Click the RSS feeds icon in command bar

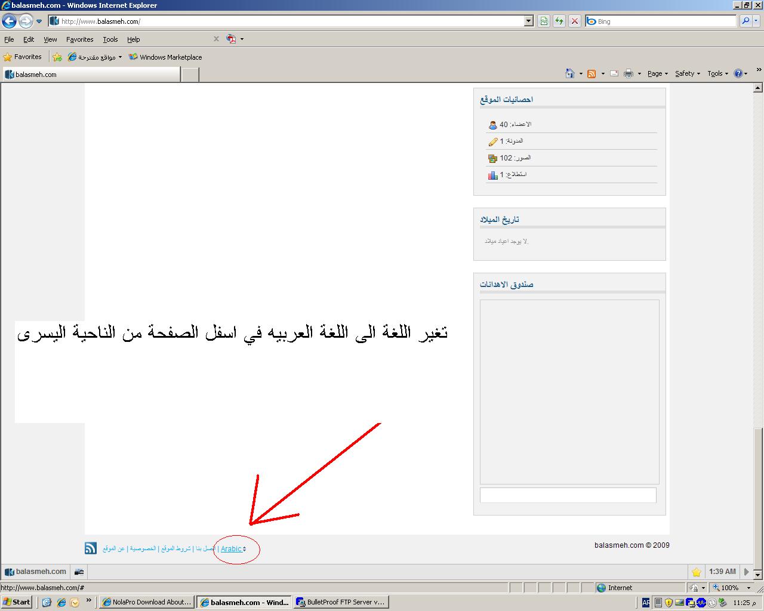(592, 73)
